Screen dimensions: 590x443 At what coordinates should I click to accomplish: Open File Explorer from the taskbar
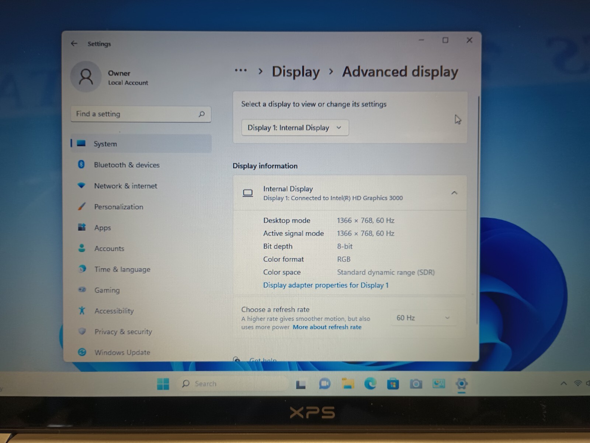[x=347, y=384]
